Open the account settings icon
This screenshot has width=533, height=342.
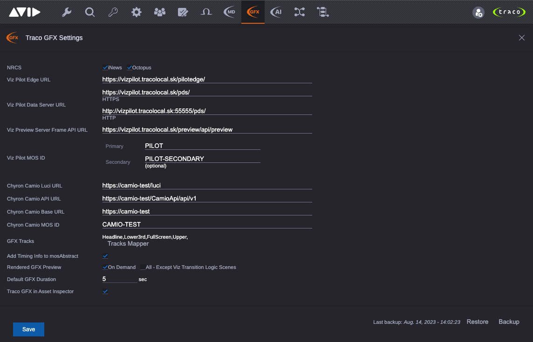click(x=478, y=12)
